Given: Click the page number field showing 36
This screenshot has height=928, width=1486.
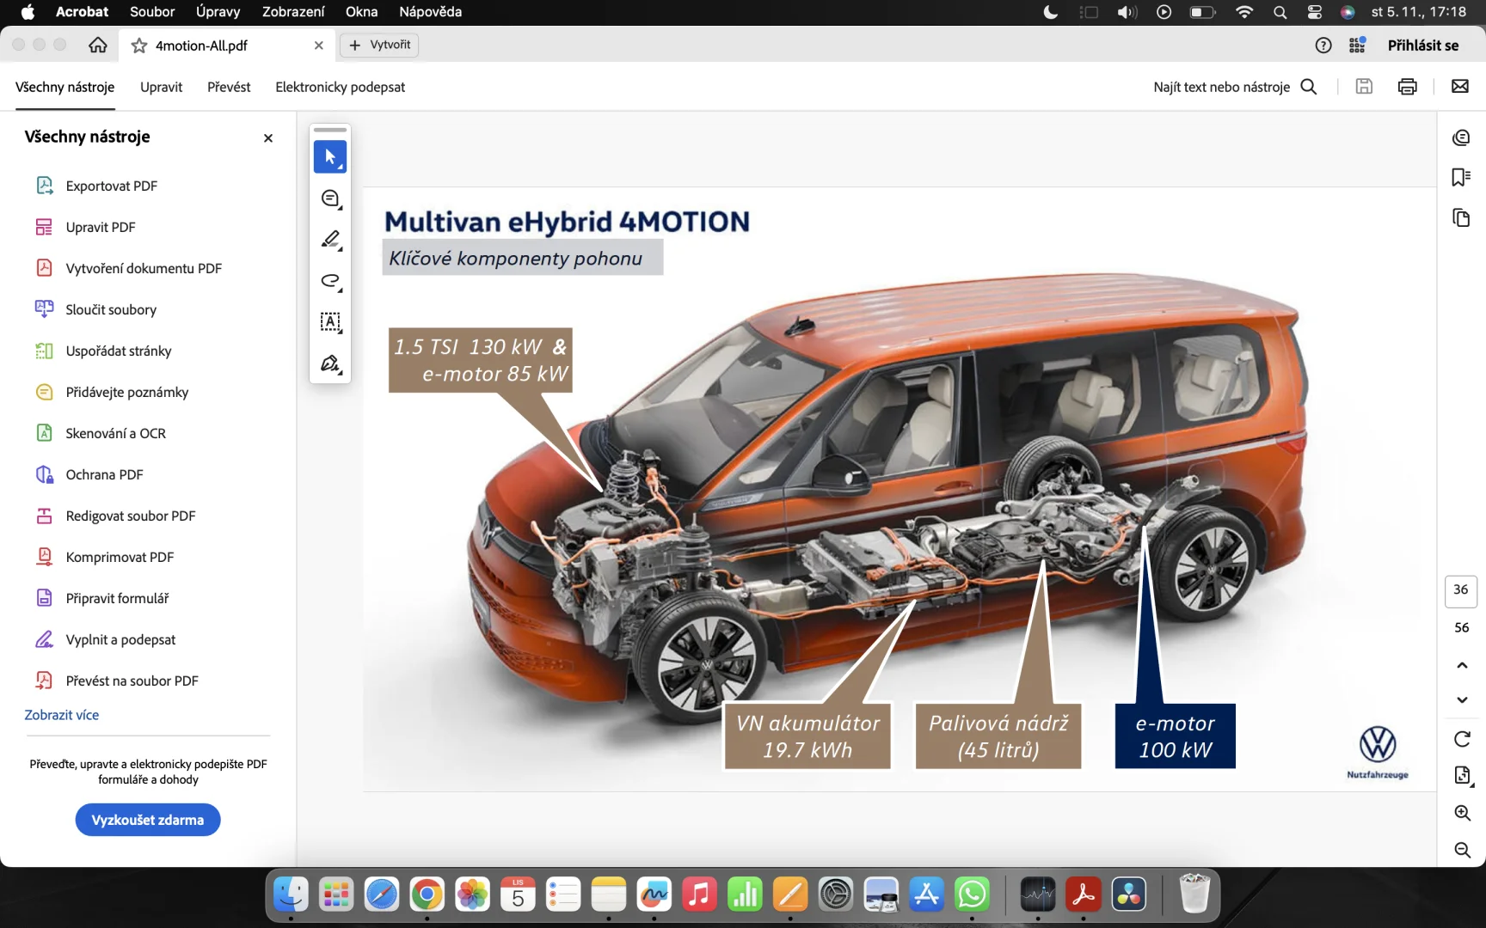Looking at the screenshot, I should click(x=1460, y=590).
